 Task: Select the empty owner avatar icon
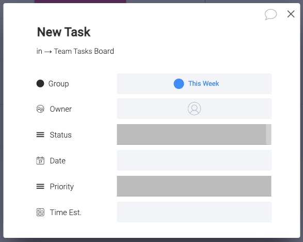pyautogui.click(x=194, y=109)
